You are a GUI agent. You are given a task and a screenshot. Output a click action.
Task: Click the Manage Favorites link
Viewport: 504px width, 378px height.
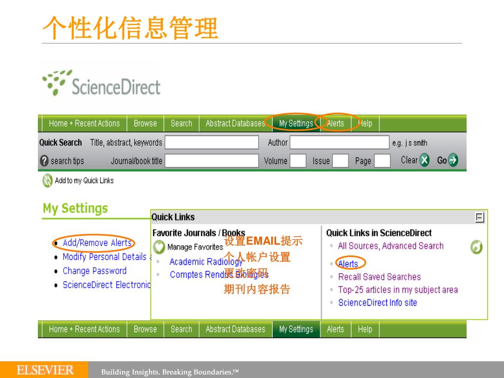pyautogui.click(x=195, y=247)
